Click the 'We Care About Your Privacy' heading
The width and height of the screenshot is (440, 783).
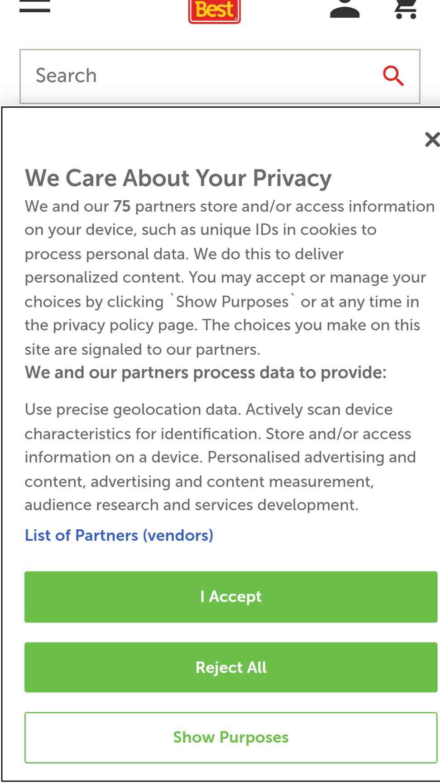tap(178, 178)
